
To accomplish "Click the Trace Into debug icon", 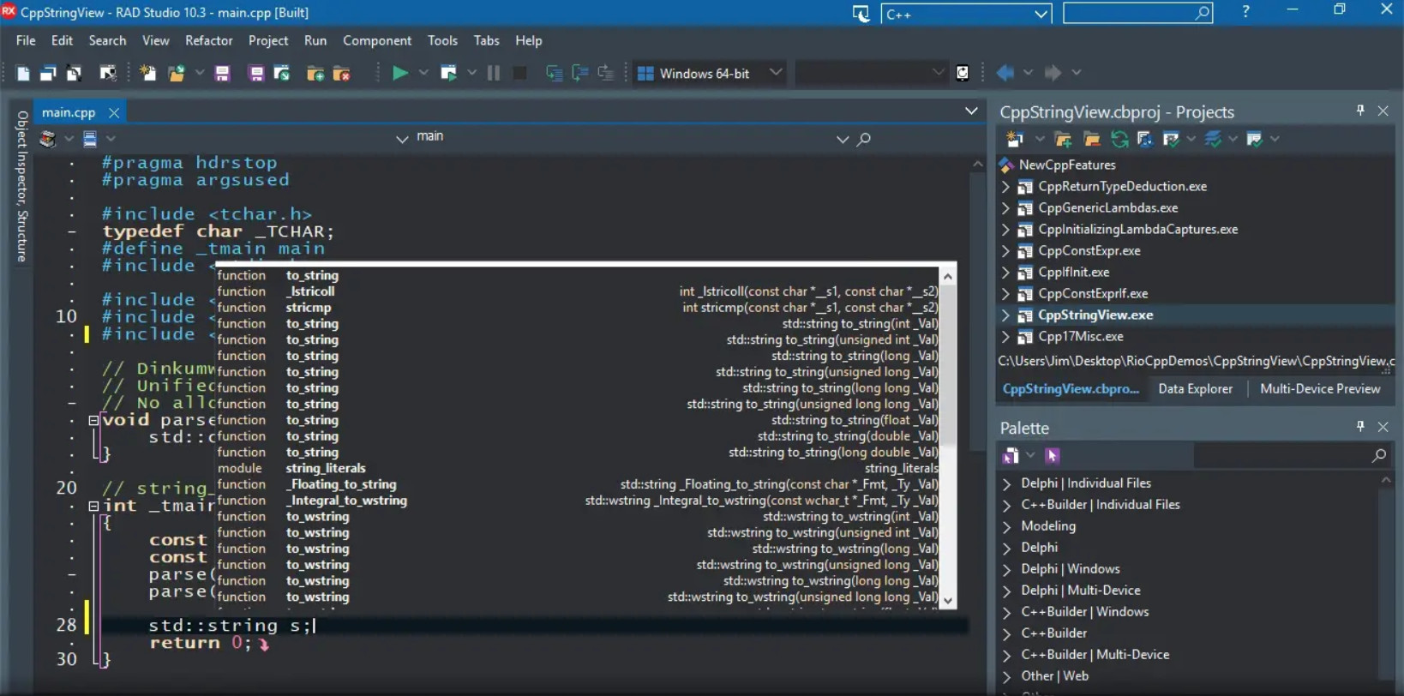I will [554, 73].
